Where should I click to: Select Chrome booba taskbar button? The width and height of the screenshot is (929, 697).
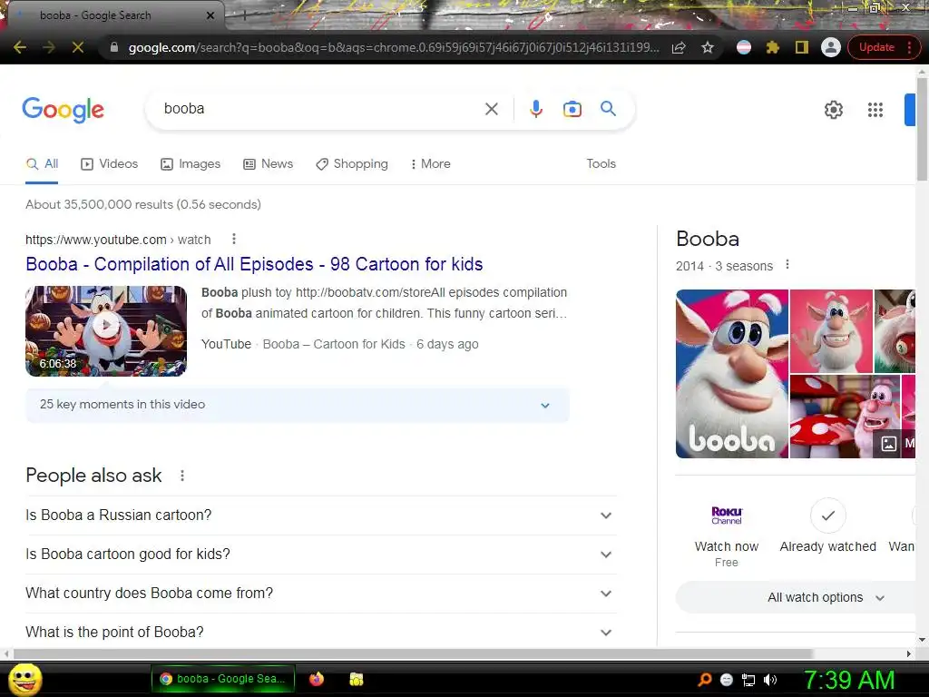pos(223,679)
